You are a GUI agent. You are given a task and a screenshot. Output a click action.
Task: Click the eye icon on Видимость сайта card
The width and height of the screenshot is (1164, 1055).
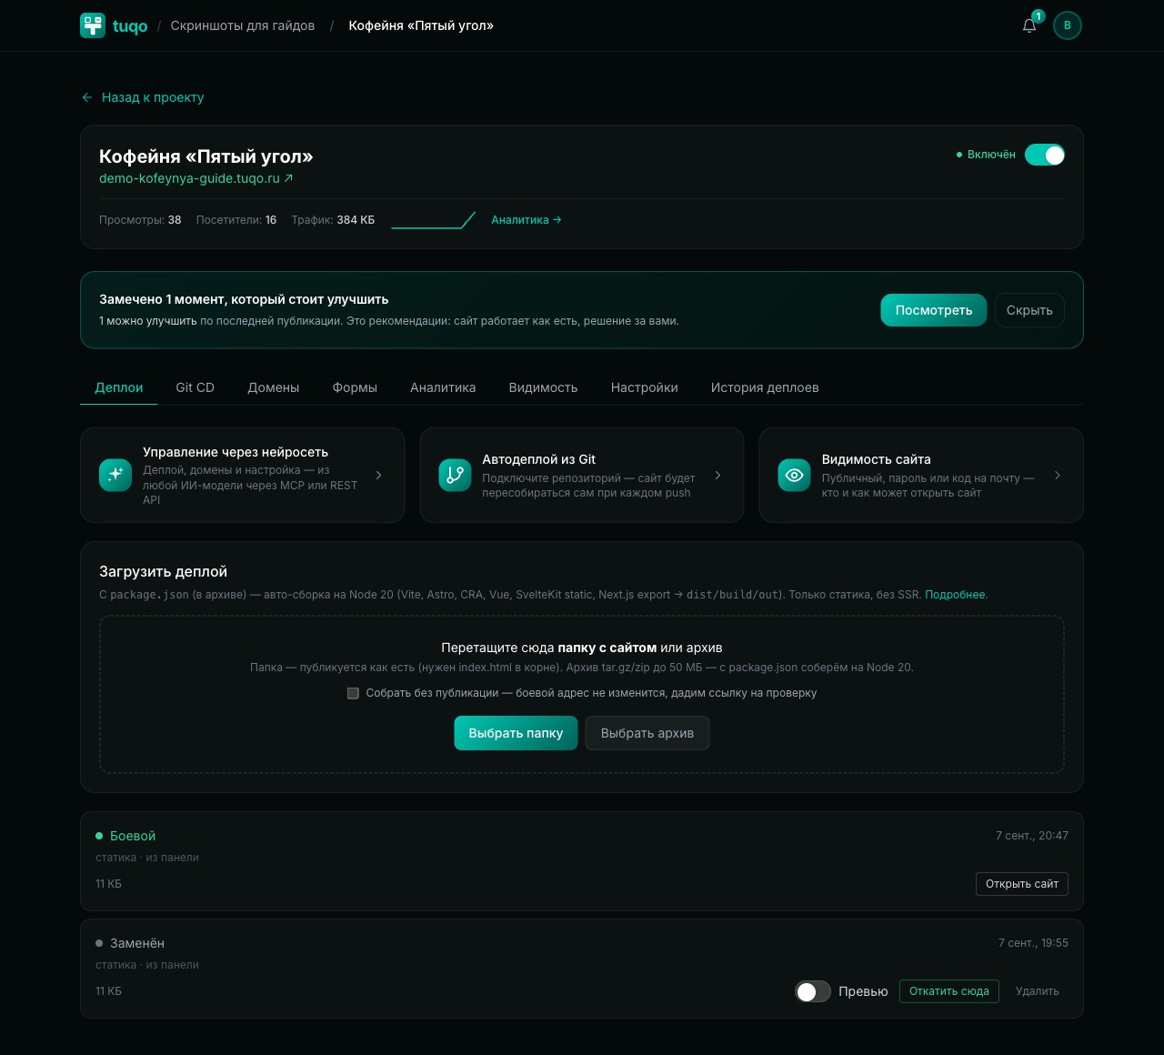click(x=794, y=475)
